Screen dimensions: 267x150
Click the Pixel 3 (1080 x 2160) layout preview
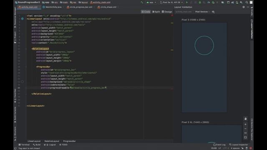[x=204, y=67]
